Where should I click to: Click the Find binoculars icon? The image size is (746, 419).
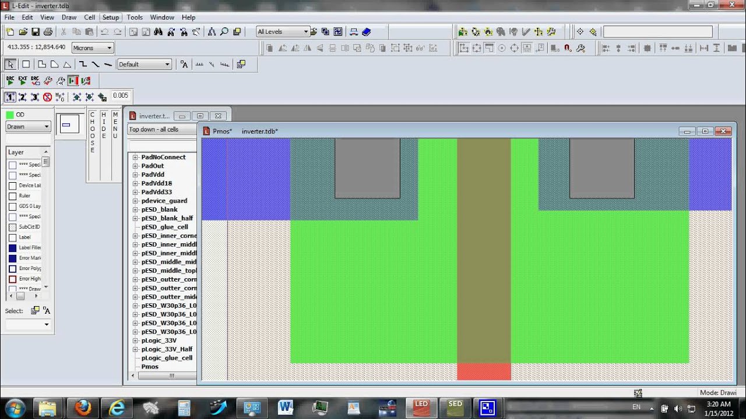(158, 32)
